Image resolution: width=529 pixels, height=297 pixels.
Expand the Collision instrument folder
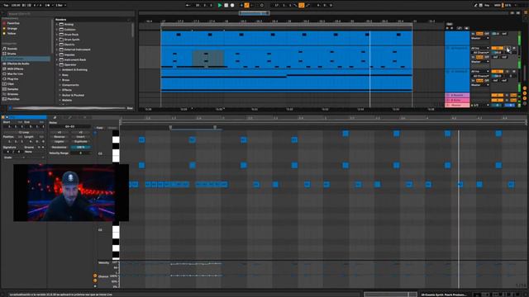57,30
